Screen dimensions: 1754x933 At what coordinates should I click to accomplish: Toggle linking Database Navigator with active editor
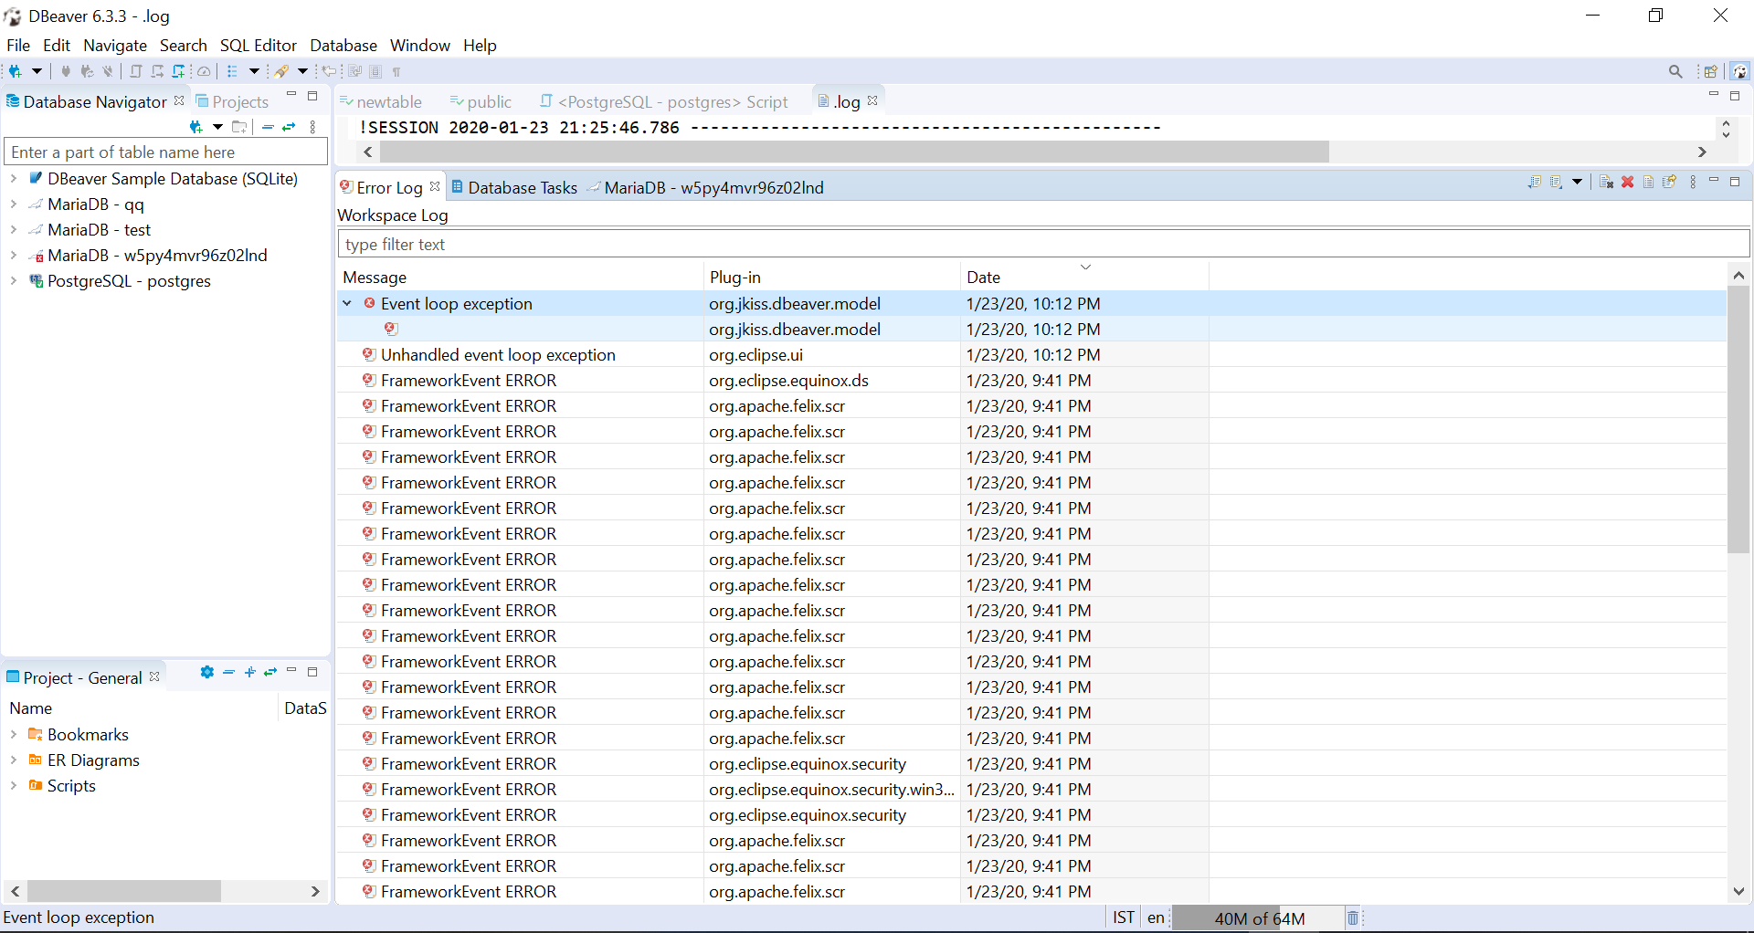(x=288, y=128)
